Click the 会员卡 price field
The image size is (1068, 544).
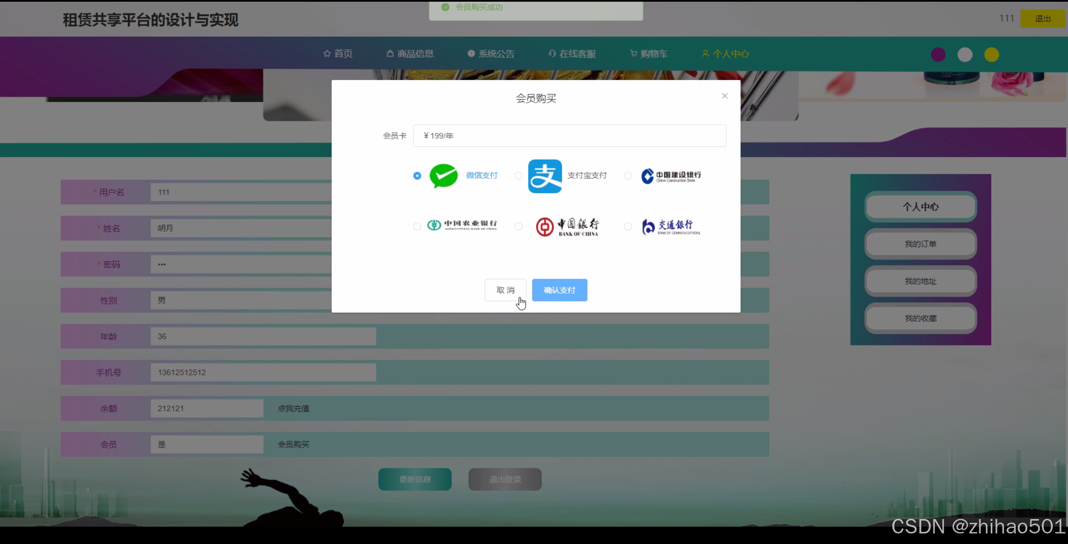[569, 136]
